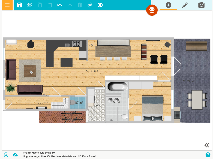Select the toilet in the blue-tiled room
Screen dimensions: 213x159
pos(73,103)
